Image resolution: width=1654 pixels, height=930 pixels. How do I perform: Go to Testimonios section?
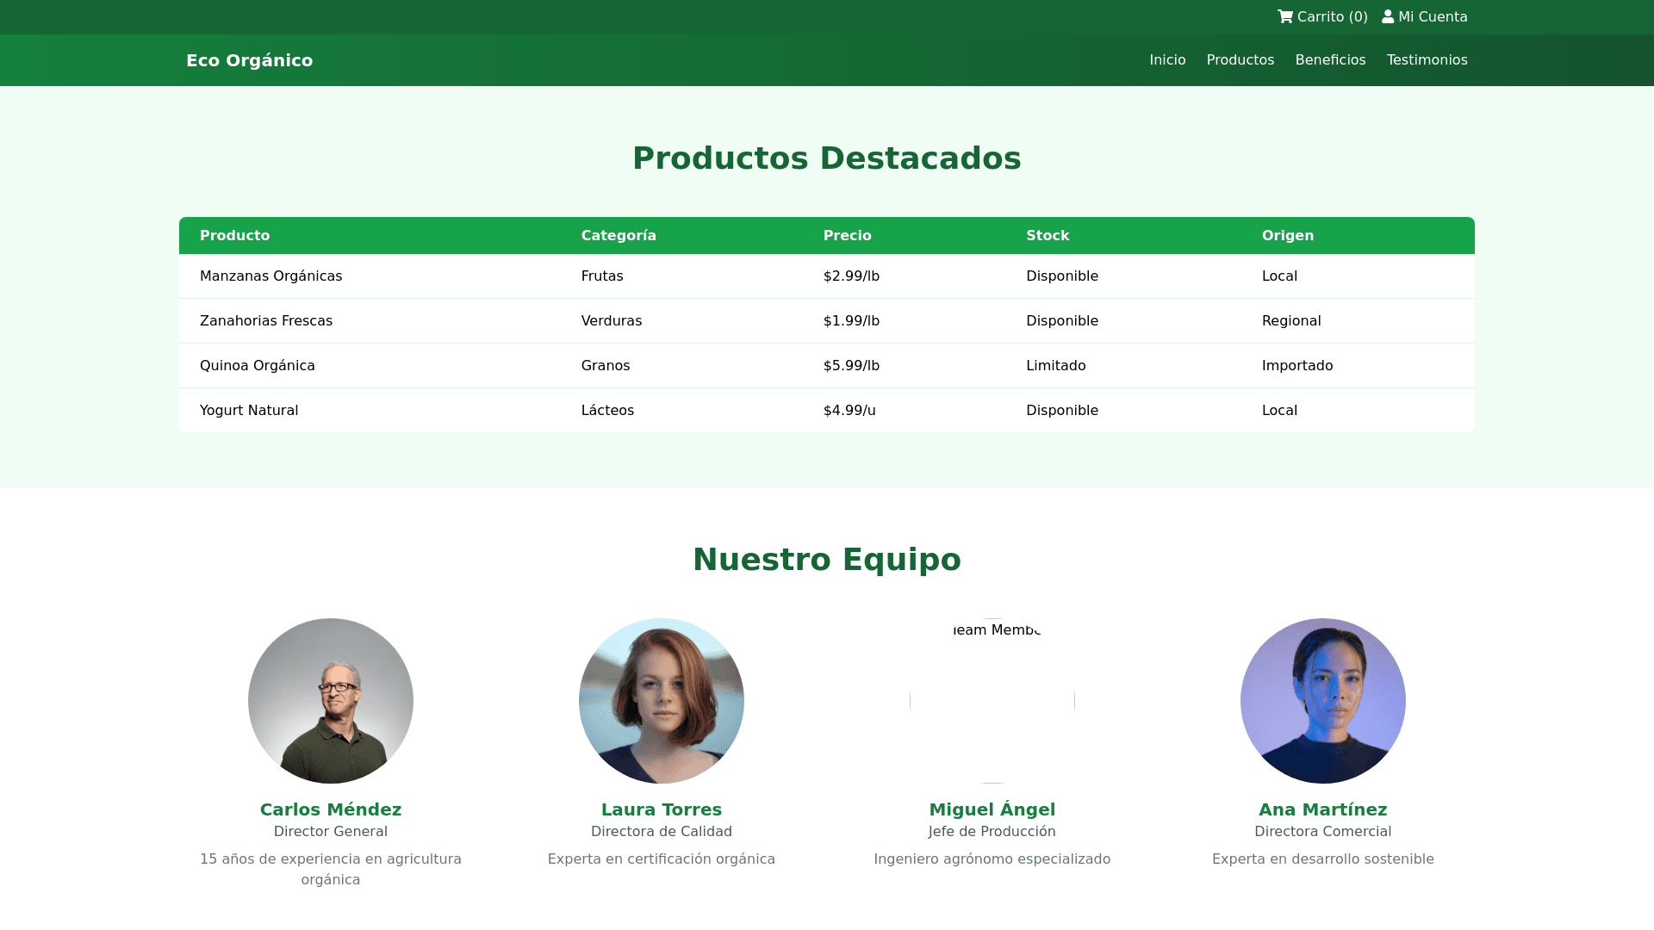1427,60
